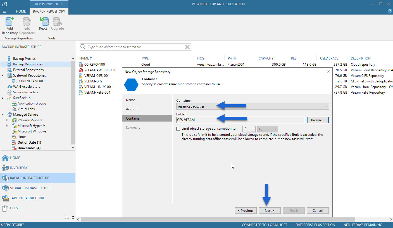Click the Linux penguin icon
The image size is (393, 228).
(15, 137)
